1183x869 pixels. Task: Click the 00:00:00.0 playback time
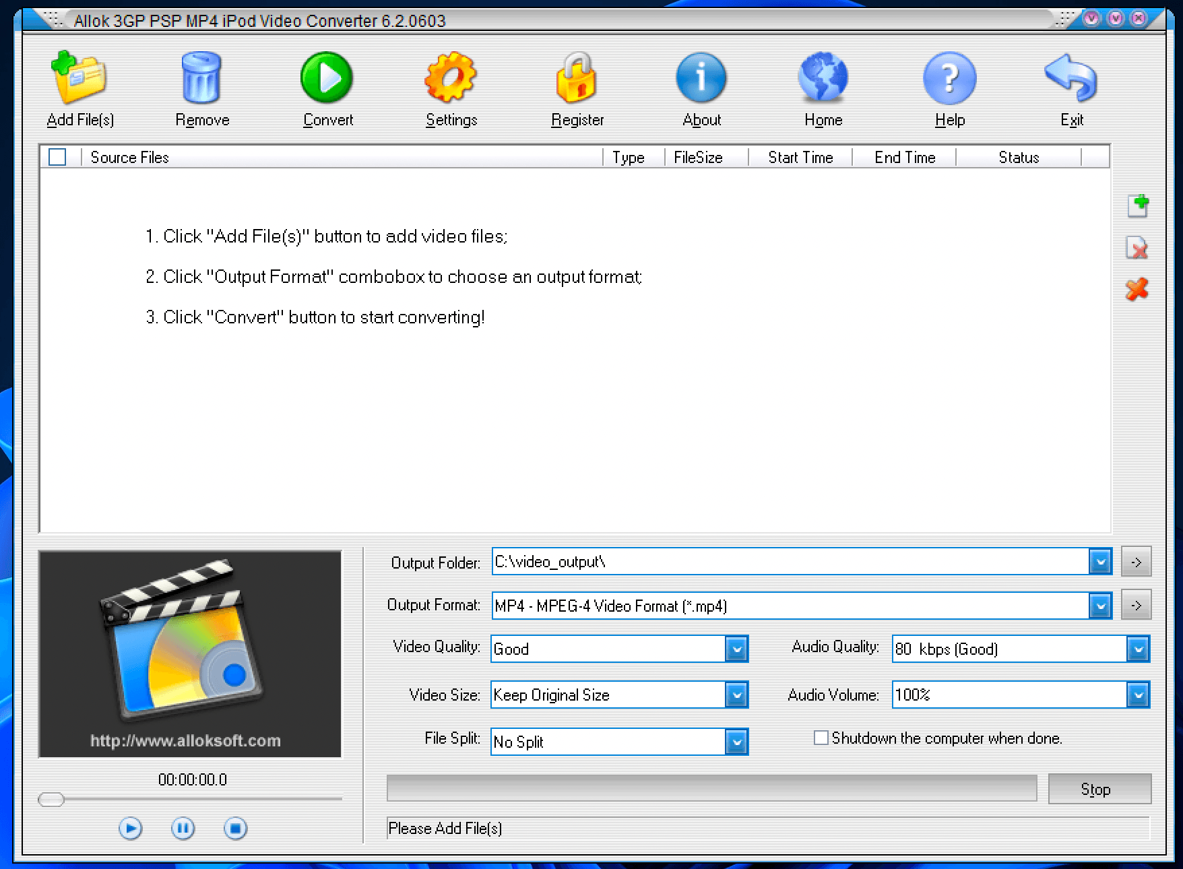click(x=193, y=780)
